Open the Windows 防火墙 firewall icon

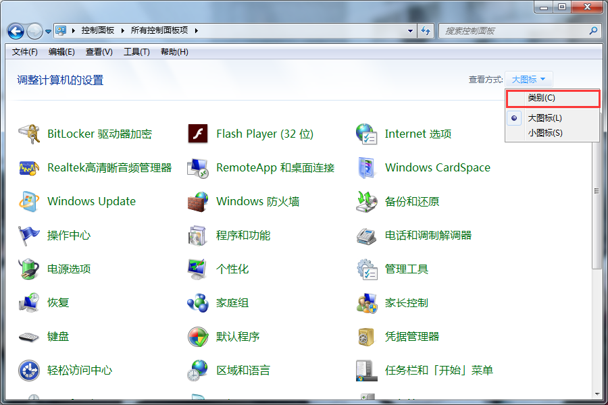(198, 201)
